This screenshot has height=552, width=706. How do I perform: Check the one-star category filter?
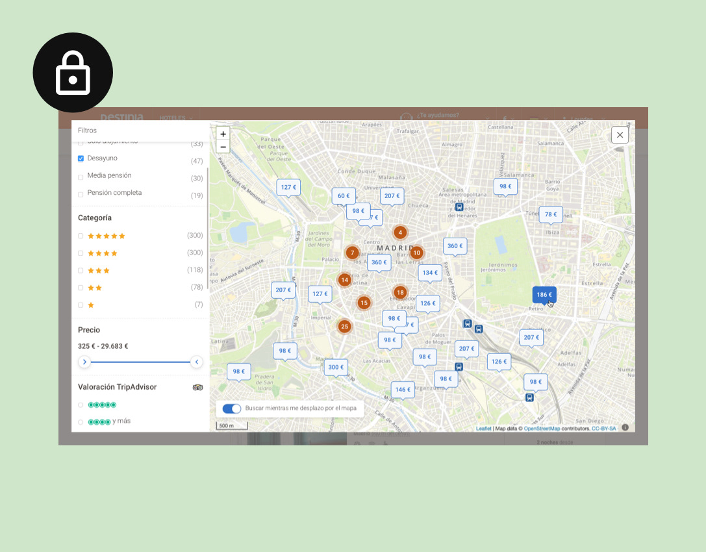[81, 305]
